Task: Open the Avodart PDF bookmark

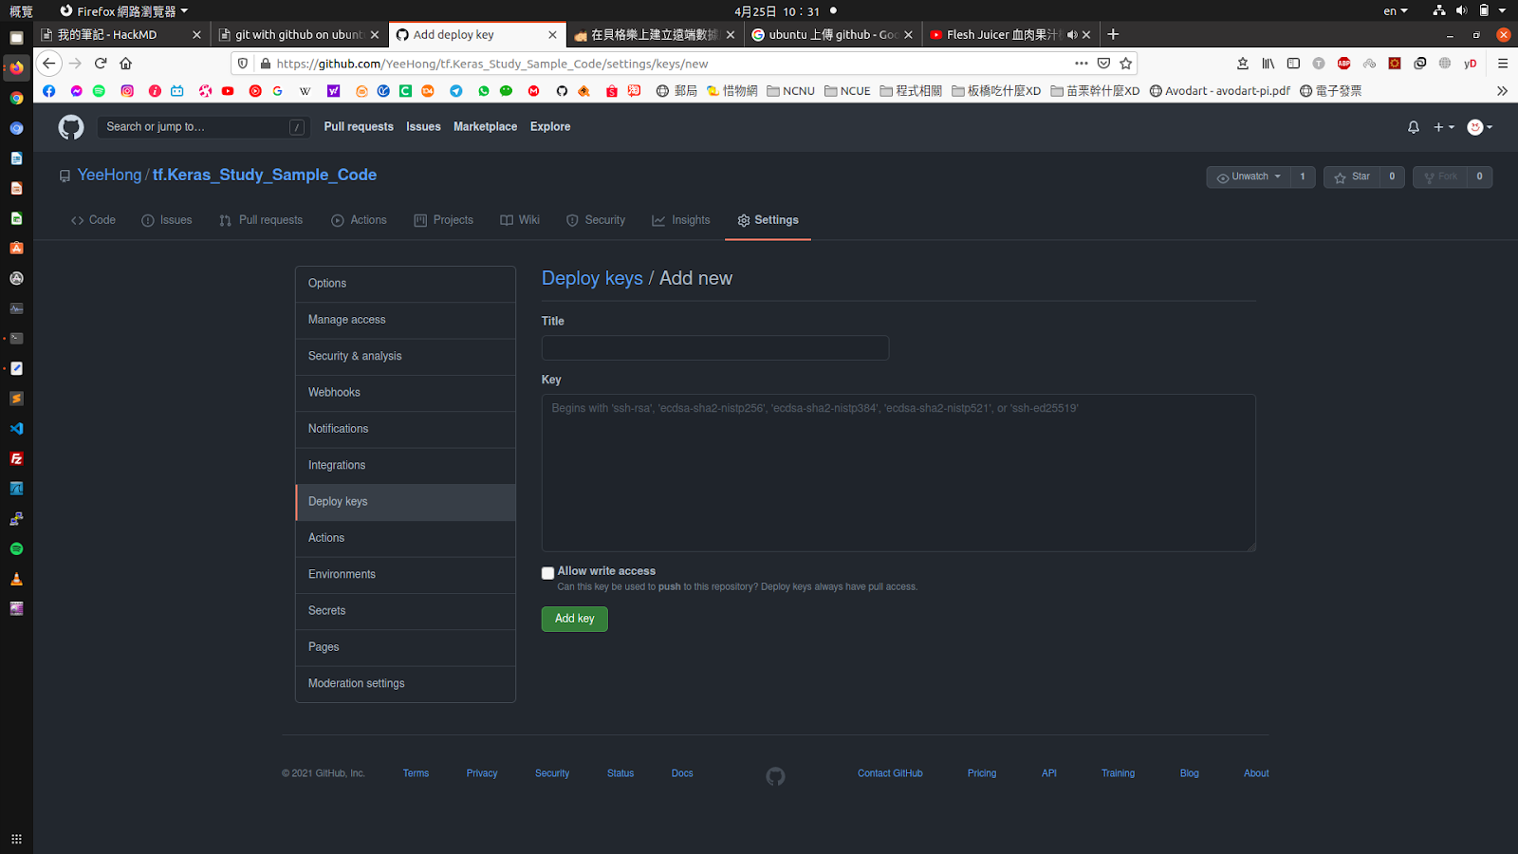Action: (x=1220, y=91)
